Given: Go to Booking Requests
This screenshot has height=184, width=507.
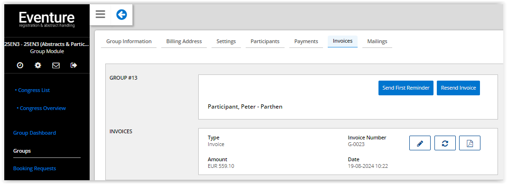Looking at the screenshot, I should click(x=35, y=168).
